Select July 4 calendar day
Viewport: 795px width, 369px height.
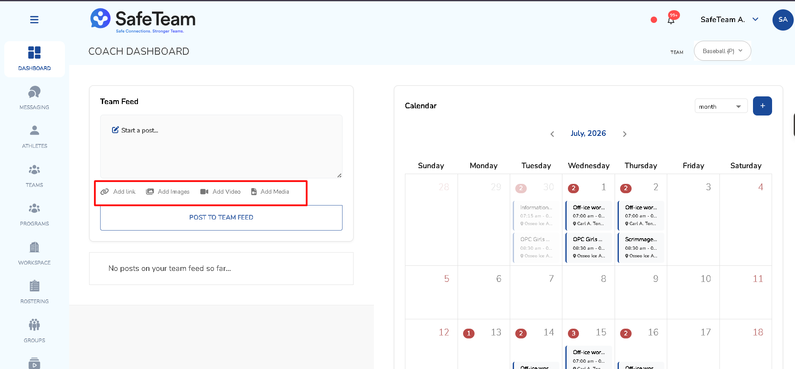[x=746, y=220]
